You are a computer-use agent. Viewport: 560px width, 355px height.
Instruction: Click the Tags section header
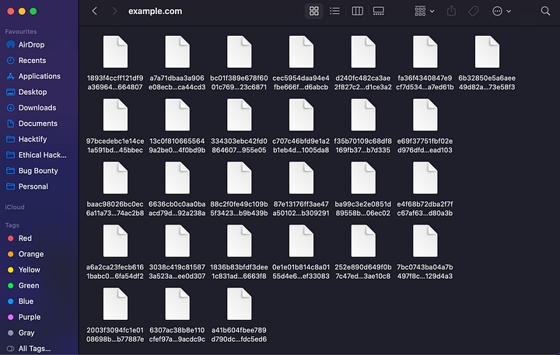[12, 225]
